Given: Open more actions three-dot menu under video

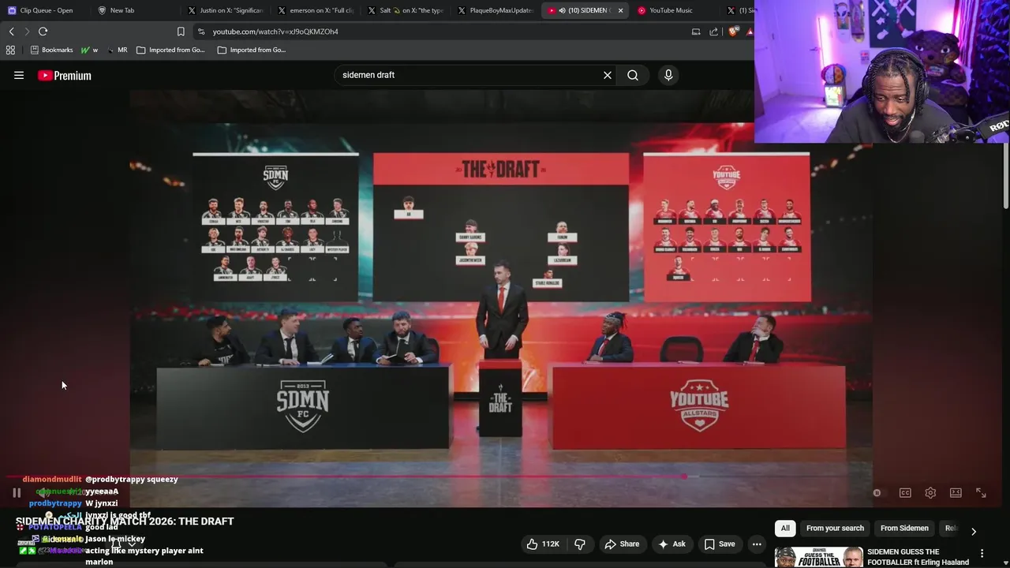Looking at the screenshot, I should 757,544.
